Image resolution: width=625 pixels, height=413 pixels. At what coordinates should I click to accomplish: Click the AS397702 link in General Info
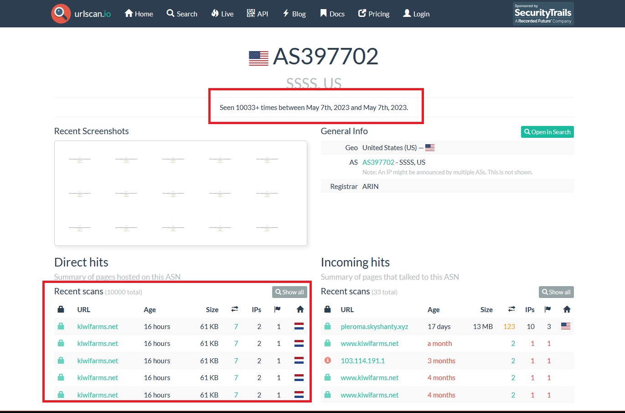(378, 162)
